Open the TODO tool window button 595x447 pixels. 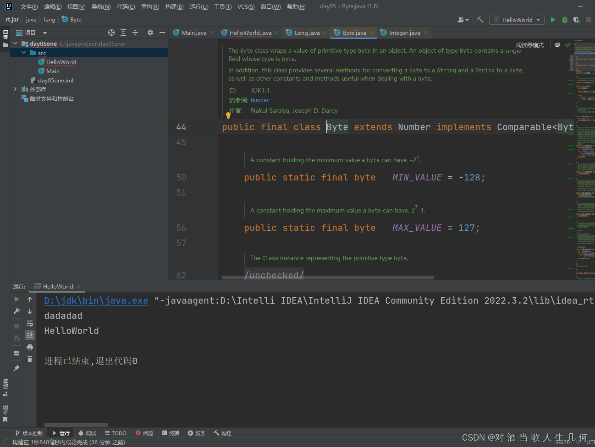pyautogui.click(x=116, y=433)
